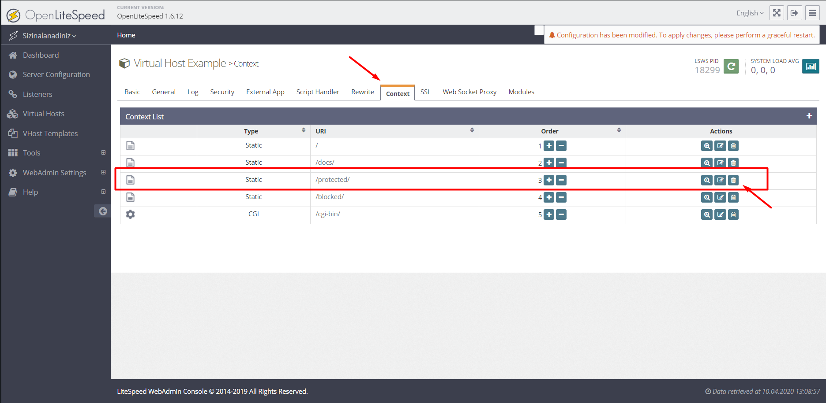Click the logout icon in header
This screenshot has height=403, width=826.
pos(795,13)
